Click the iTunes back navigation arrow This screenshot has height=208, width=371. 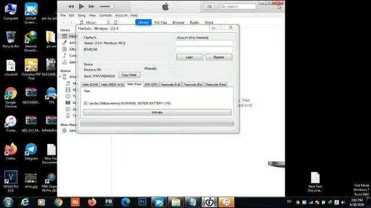click(x=64, y=23)
